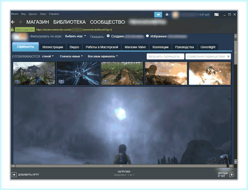Screen dimensions: 248x190
Task: Click the horizontal scrollbar right arrow
Action: [231, 166]
